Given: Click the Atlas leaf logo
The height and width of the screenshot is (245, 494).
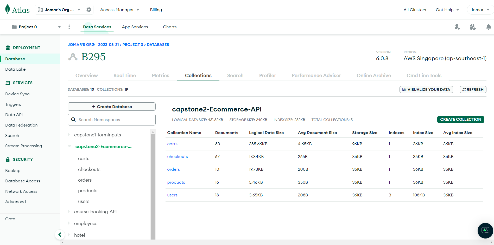Looking at the screenshot, I should (x=8, y=9).
